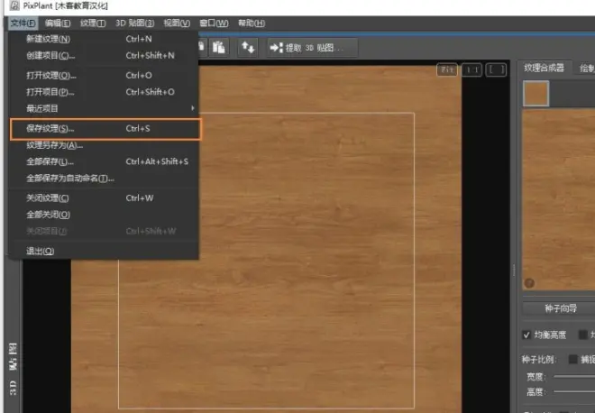
Task: Click the 提取 3D 贴图 extract button
Action: point(312,48)
